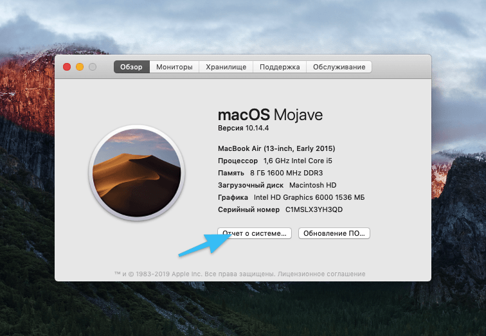Click the Версия 10.14.4 text
Screen dimensions: 486x336
(243, 128)
